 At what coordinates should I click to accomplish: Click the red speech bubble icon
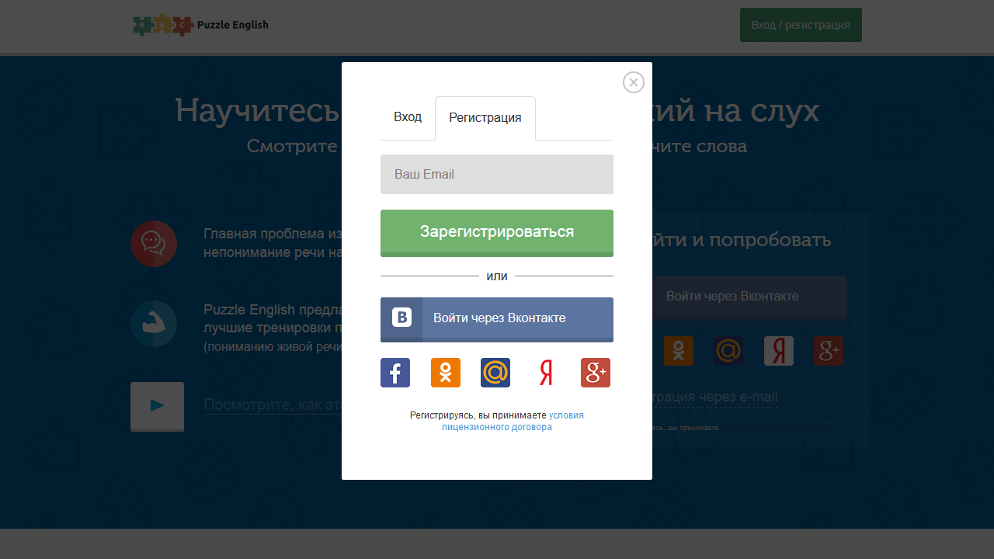tap(154, 244)
